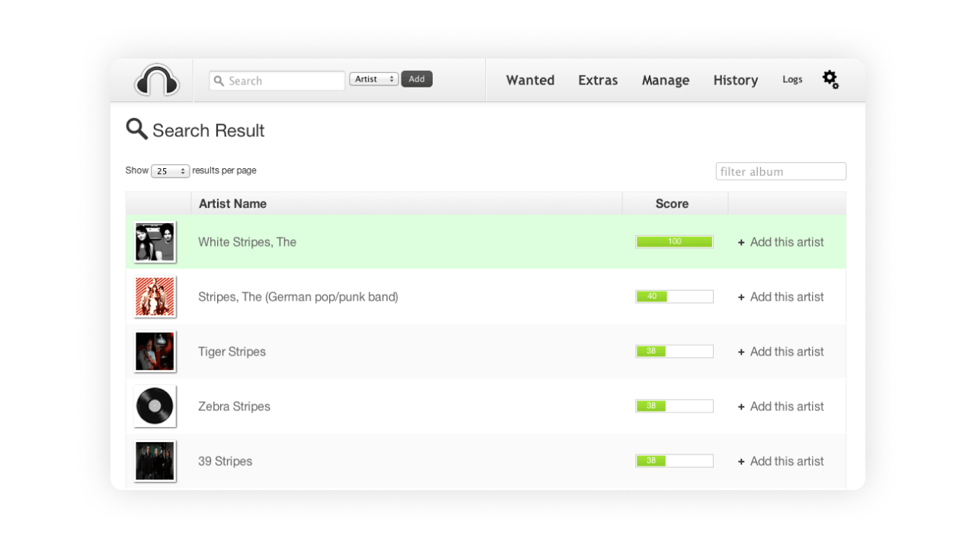Click the 39 Stripes band thumbnail
975x548 pixels.
(x=155, y=460)
